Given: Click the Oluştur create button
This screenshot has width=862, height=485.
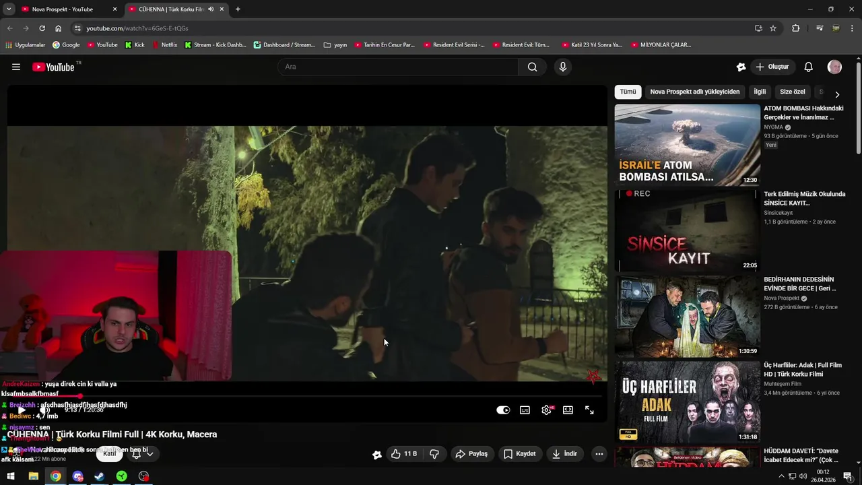Looking at the screenshot, I should coord(772,67).
